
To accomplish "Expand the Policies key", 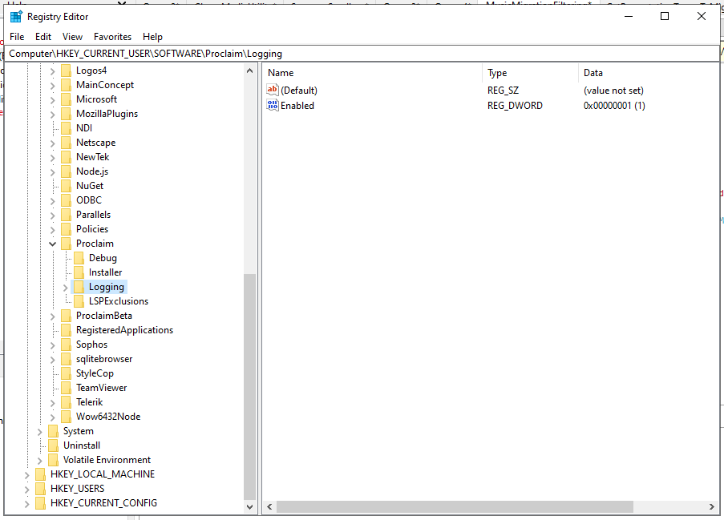I will [53, 229].
